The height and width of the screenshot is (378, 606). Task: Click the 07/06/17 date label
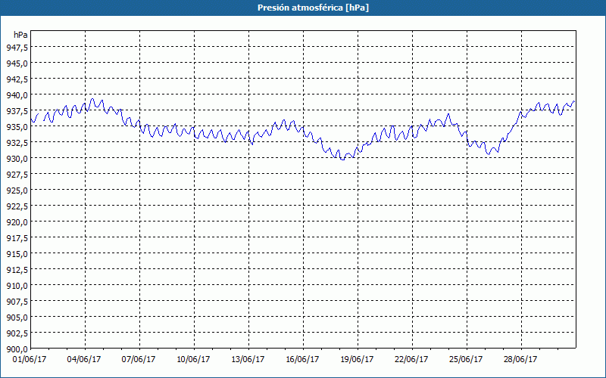point(139,360)
